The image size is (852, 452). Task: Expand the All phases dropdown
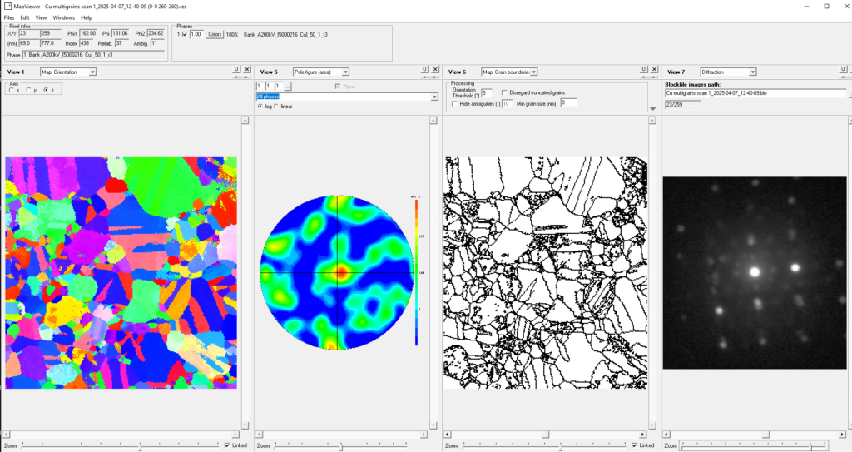433,97
